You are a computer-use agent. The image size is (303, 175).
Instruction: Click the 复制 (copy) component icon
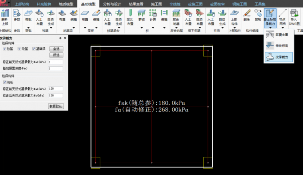(x=258, y=16)
